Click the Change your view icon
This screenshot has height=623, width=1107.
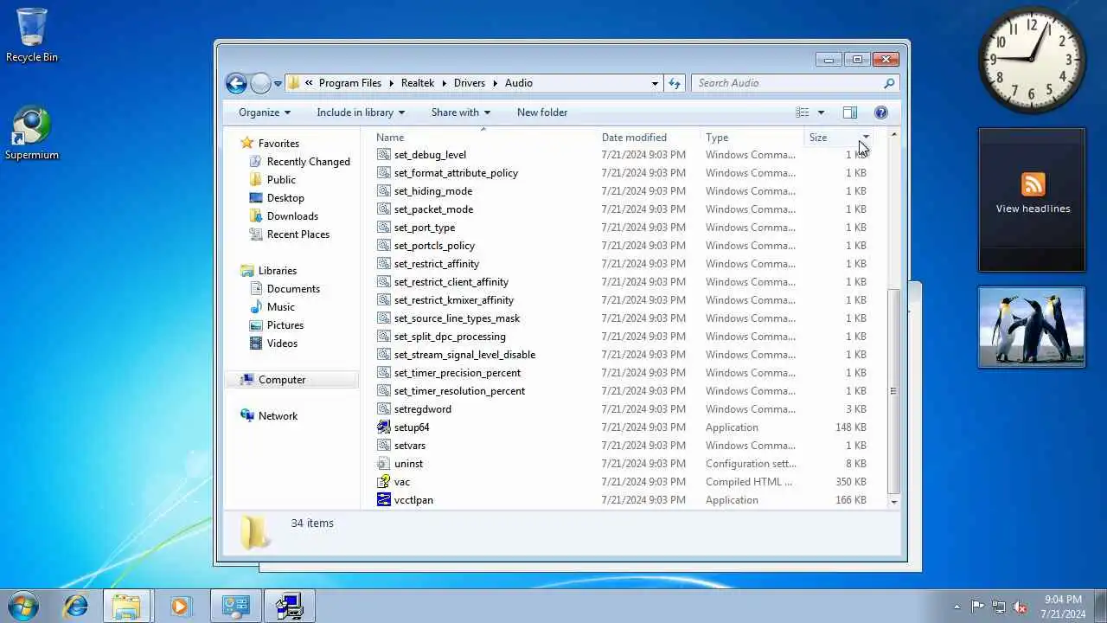coord(803,112)
